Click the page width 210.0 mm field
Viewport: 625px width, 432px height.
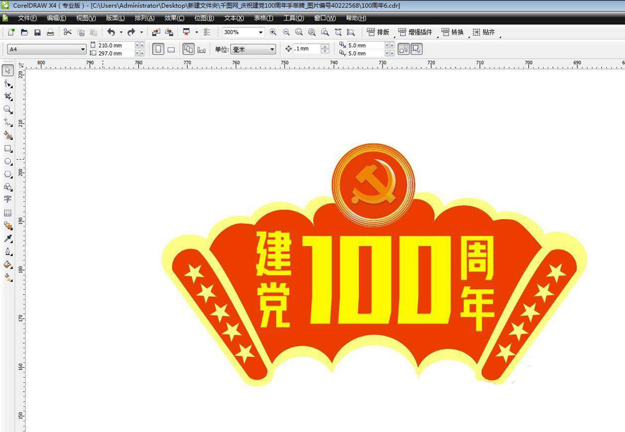click(x=116, y=45)
